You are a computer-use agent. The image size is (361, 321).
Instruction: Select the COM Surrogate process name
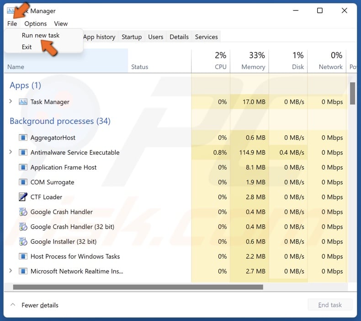coord(52,182)
